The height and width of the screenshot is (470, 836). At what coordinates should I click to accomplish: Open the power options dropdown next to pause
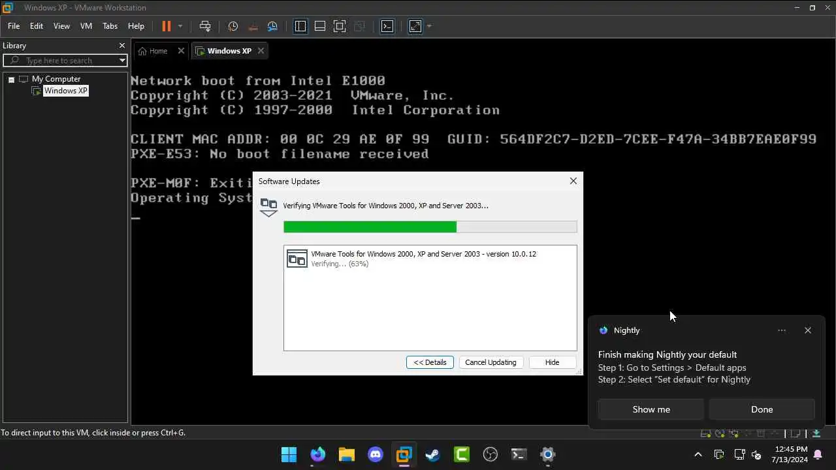pyautogui.click(x=180, y=26)
